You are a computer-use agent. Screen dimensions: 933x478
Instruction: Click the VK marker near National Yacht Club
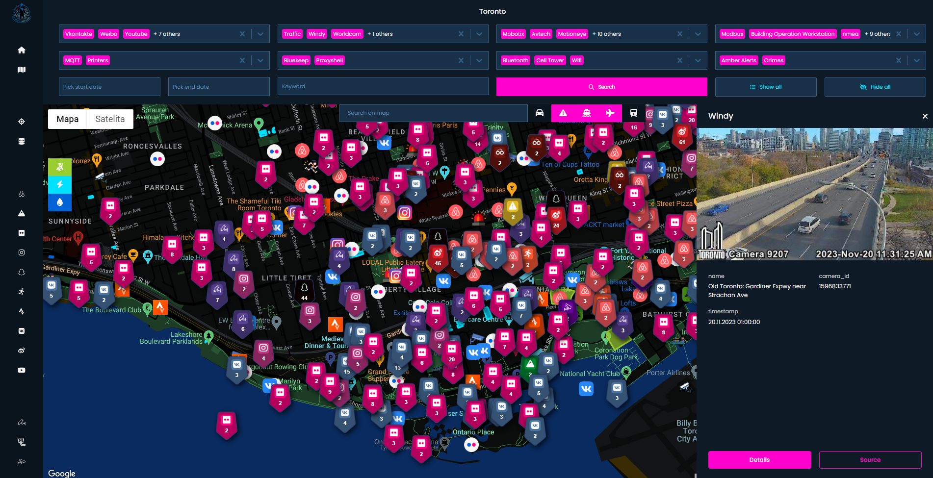click(586, 389)
